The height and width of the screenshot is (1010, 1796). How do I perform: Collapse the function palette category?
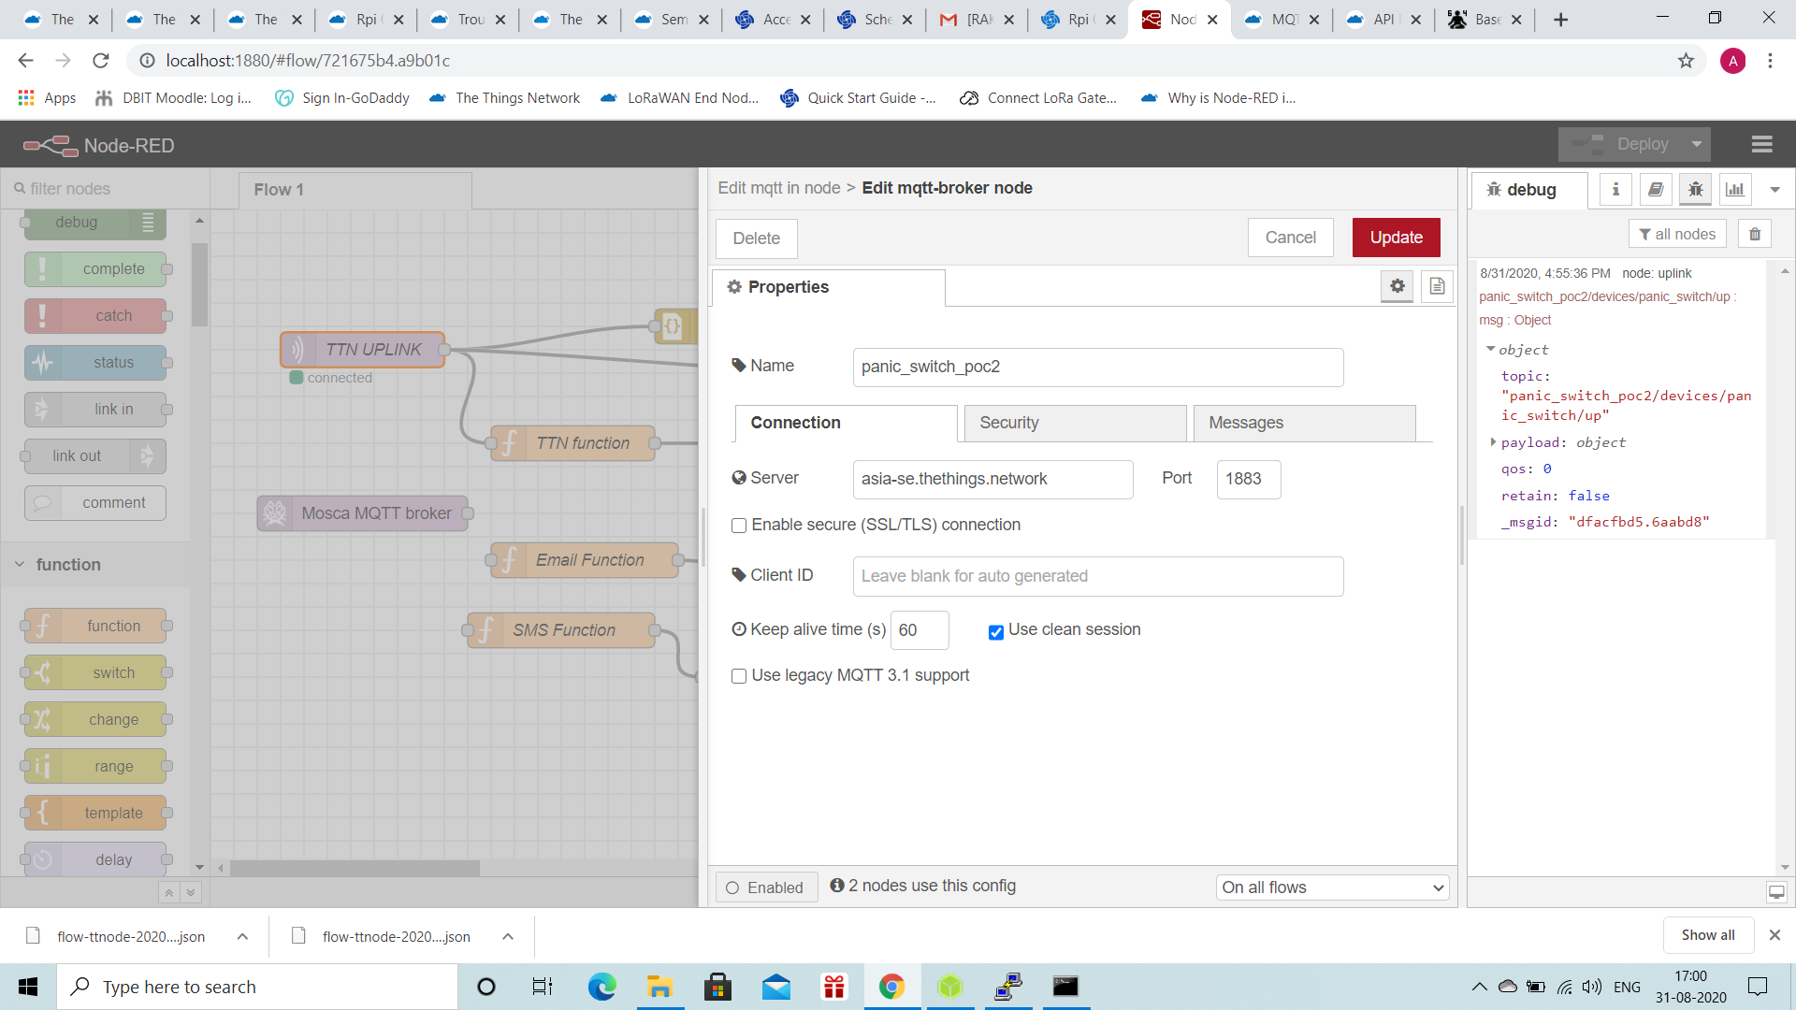pyautogui.click(x=20, y=564)
